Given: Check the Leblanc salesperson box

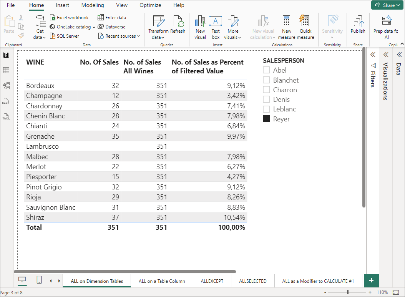Looking at the screenshot, I should pyautogui.click(x=266, y=109).
